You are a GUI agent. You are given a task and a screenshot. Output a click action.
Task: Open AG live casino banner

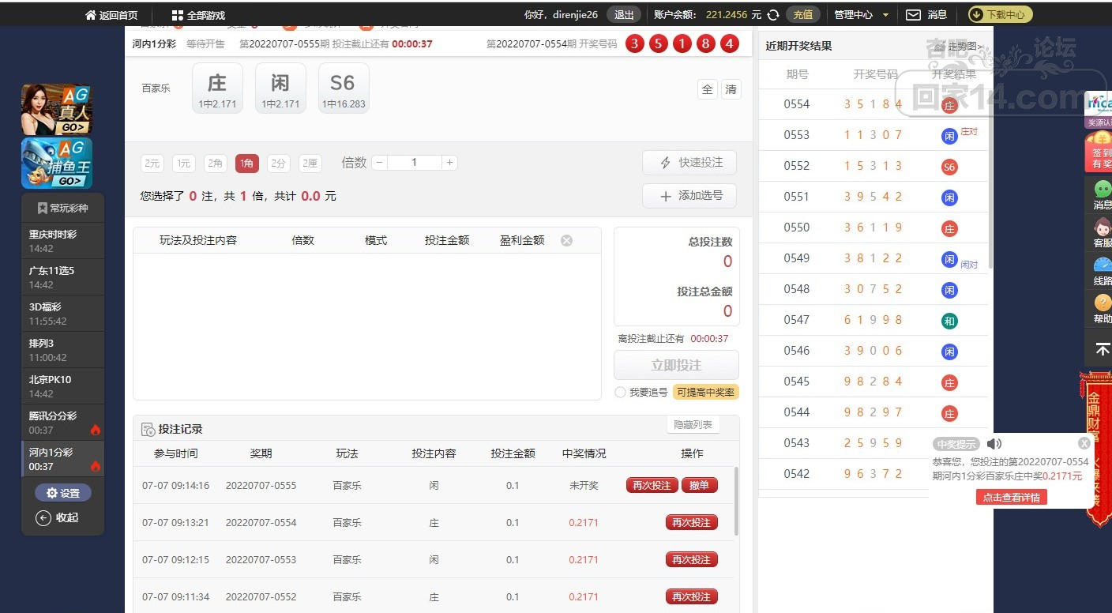pos(57,110)
